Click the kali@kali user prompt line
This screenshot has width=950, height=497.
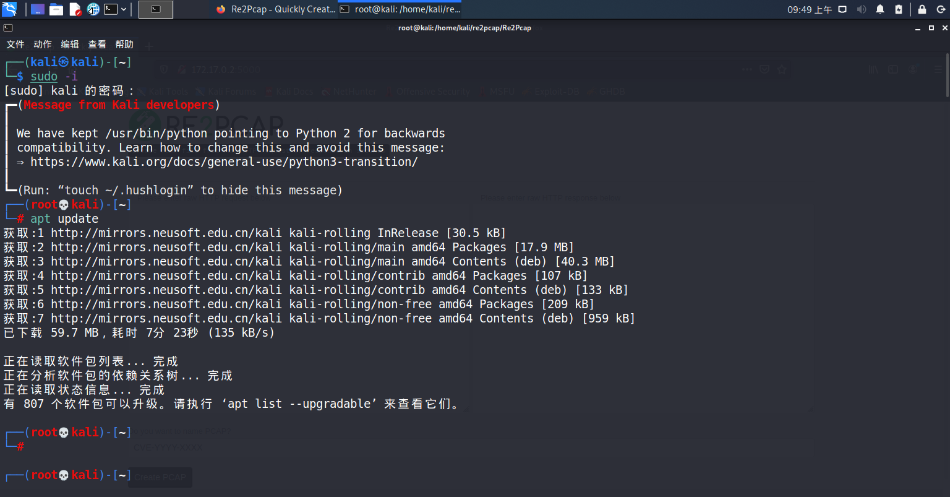tap(68, 62)
